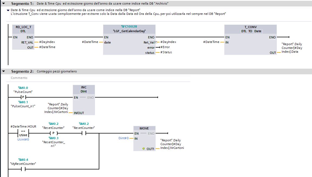Click the ENO pin of MOVE block
This screenshot has width=312, height=177.
[x=151, y=133]
